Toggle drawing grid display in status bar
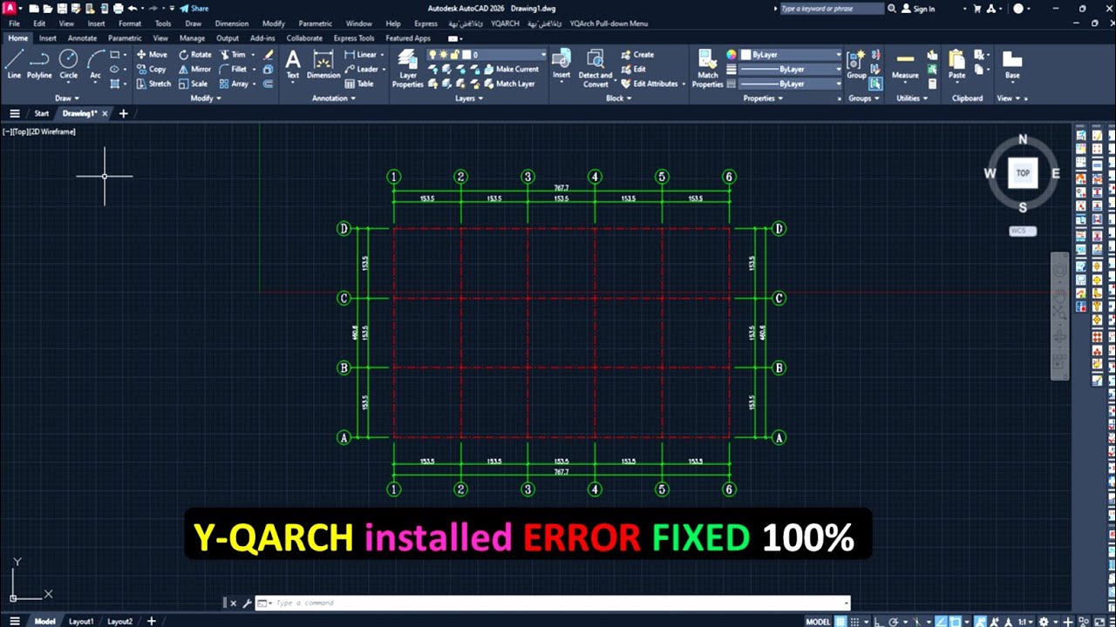 (x=842, y=621)
